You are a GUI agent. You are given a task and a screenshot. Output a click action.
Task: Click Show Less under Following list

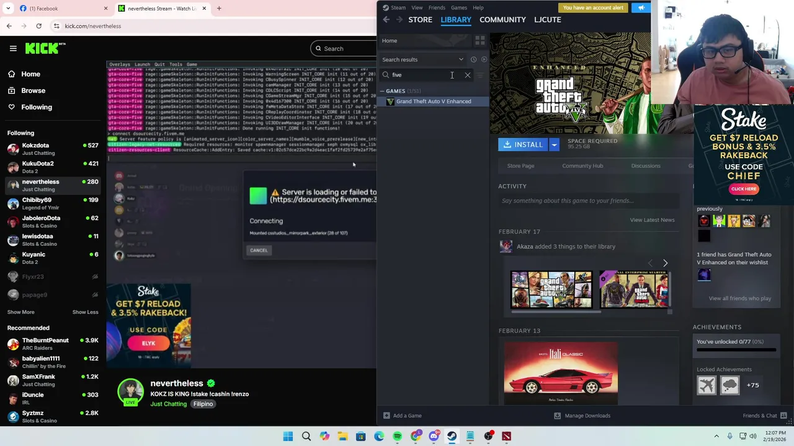[85, 312]
